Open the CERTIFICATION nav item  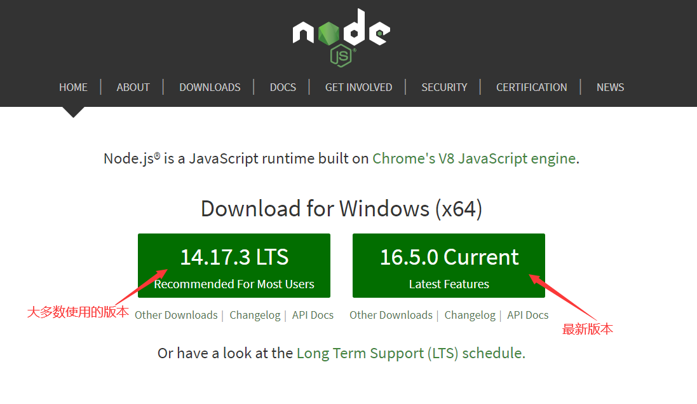(532, 87)
